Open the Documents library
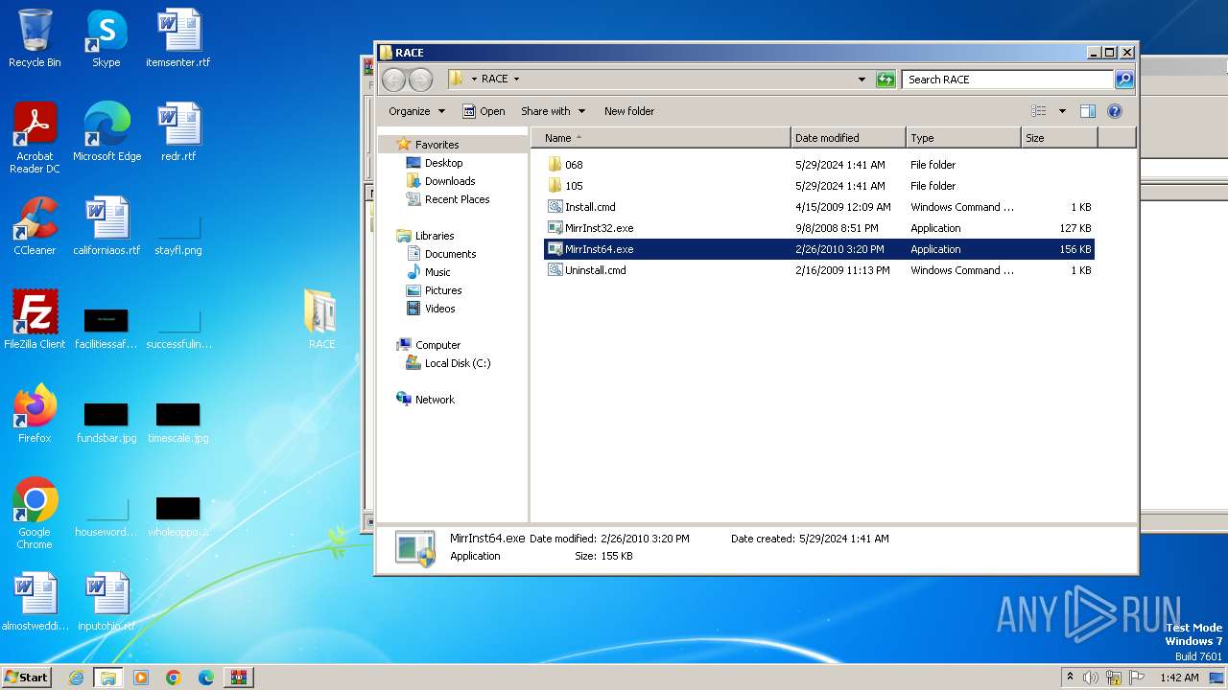The height and width of the screenshot is (690, 1228). click(450, 254)
